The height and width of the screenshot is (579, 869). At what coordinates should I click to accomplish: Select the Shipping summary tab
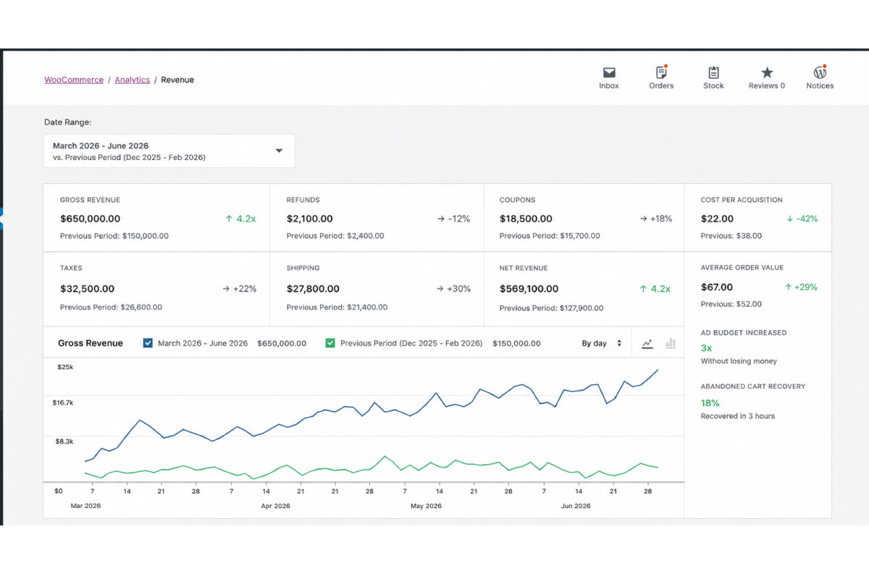pos(377,288)
